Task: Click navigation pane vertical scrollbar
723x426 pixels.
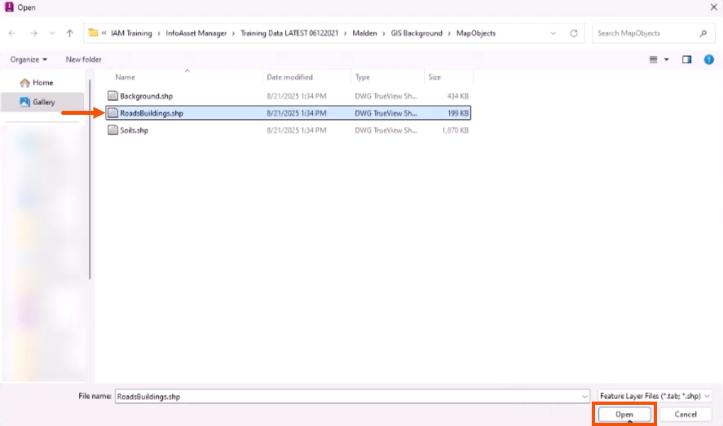Action: point(90,180)
